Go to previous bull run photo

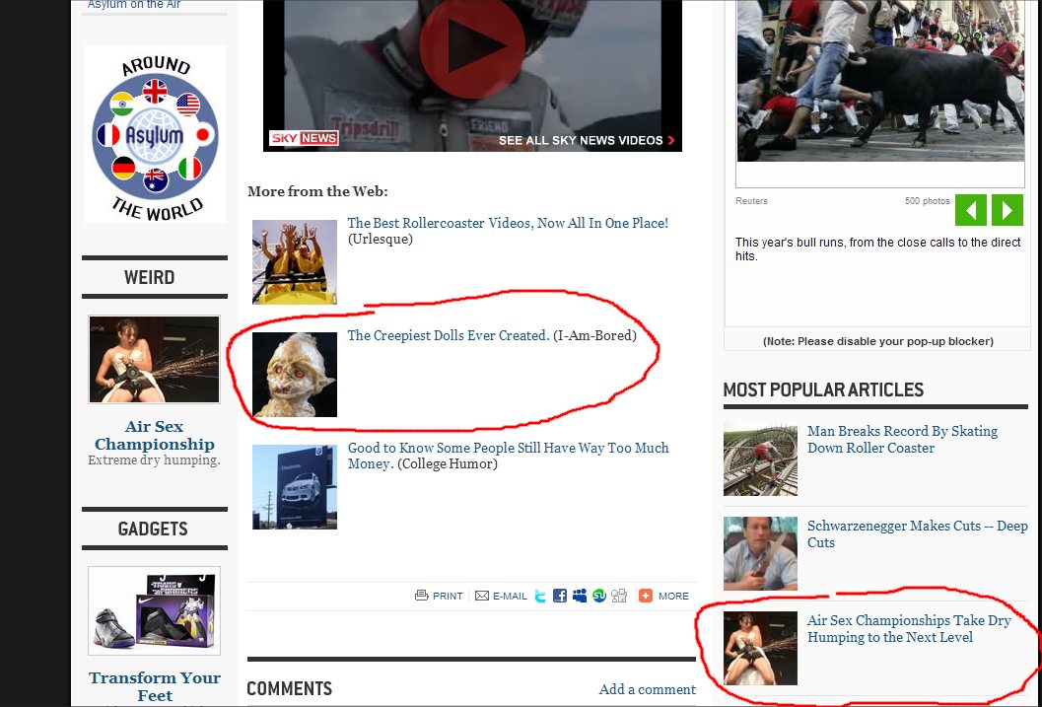(x=970, y=210)
